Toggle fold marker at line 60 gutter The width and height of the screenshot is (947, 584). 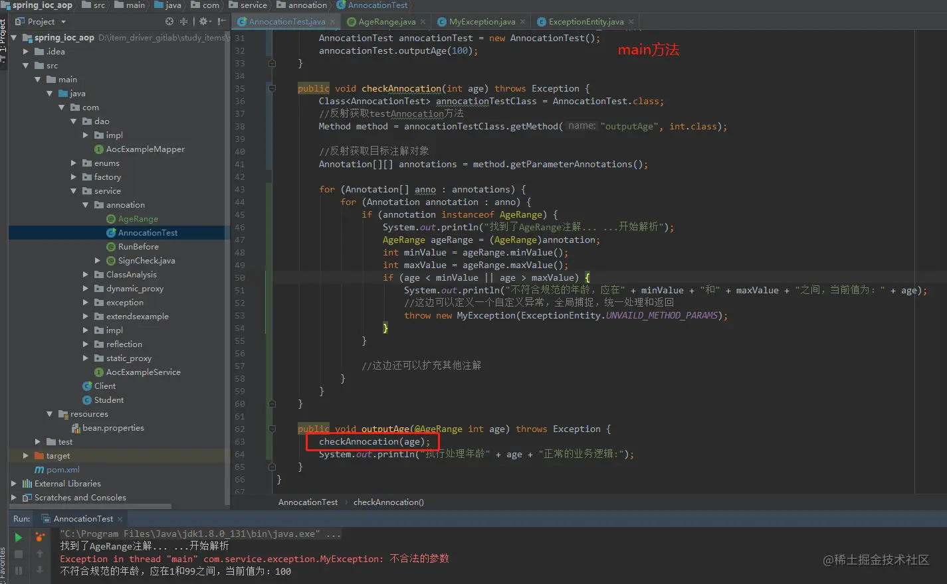(x=272, y=403)
